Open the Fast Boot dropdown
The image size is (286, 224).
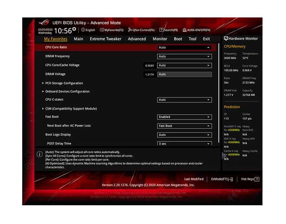[x=184, y=117]
